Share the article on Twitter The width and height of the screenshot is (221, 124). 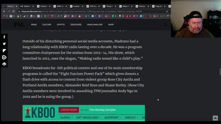point(4,44)
